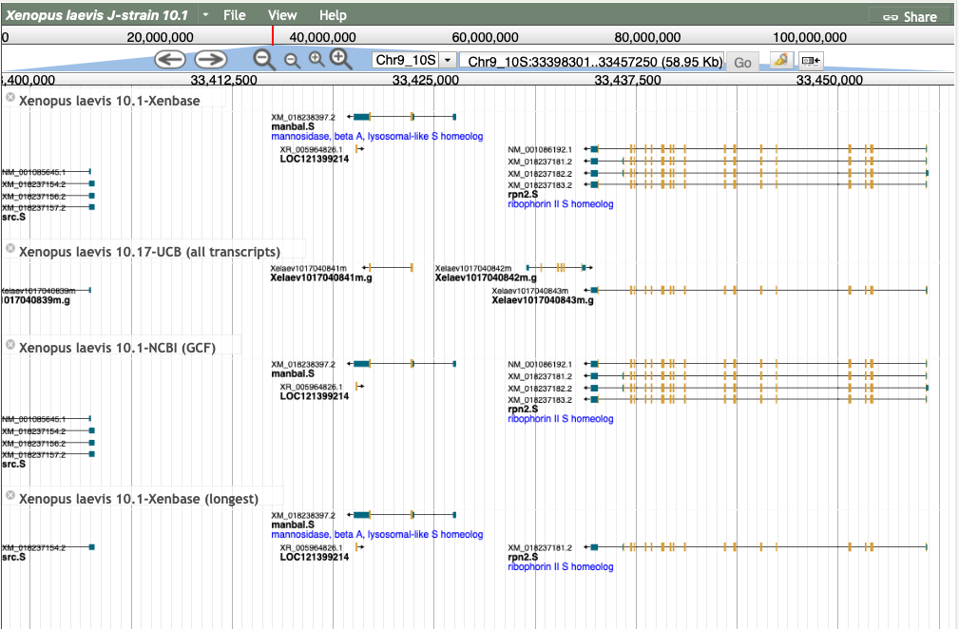Close the 10.1-Xenbase (longest) track
This screenshot has height=629, width=959.
coord(10,497)
